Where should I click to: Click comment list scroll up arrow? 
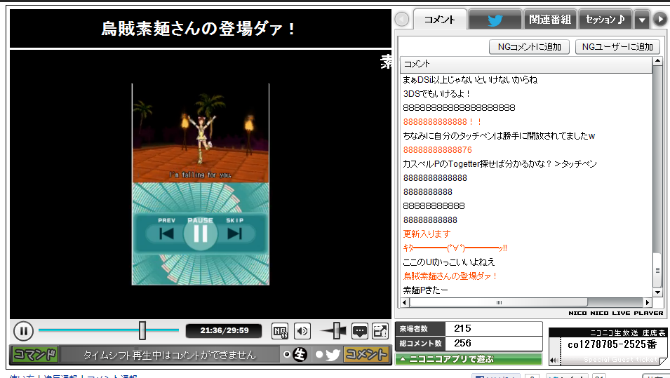point(657,62)
